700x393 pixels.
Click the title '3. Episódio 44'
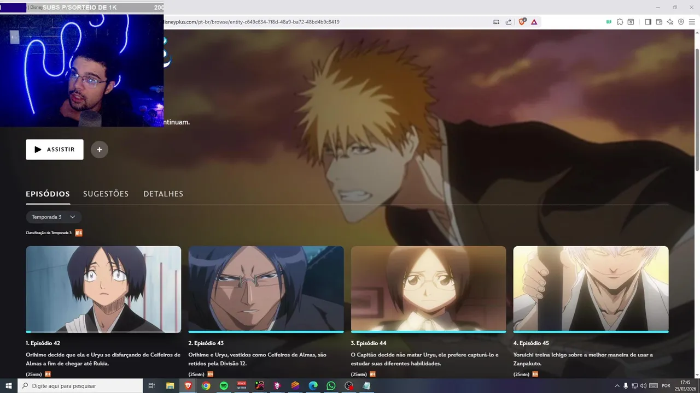pos(369,343)
